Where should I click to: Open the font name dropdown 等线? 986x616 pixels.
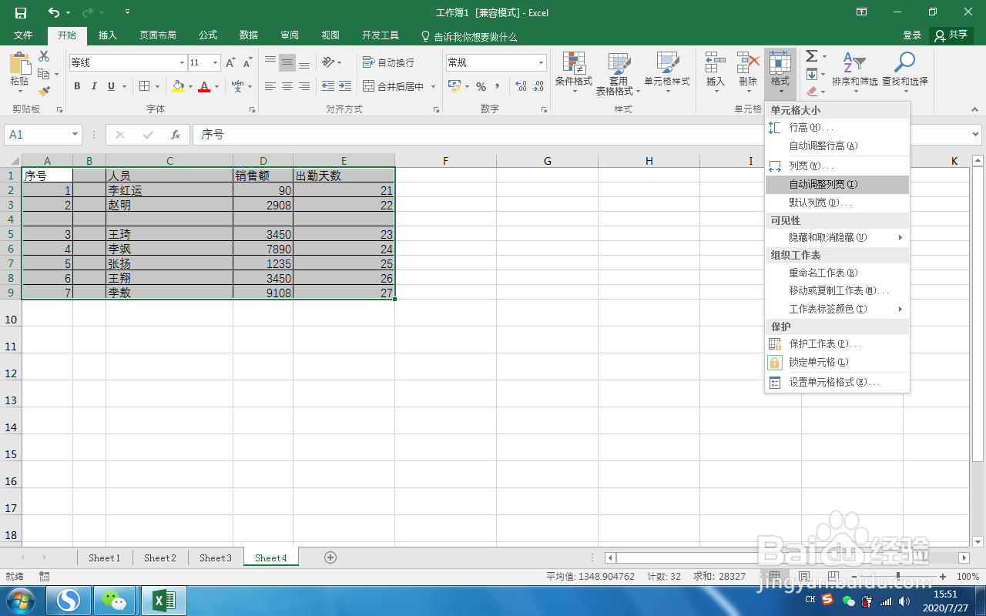click(183, 63)
